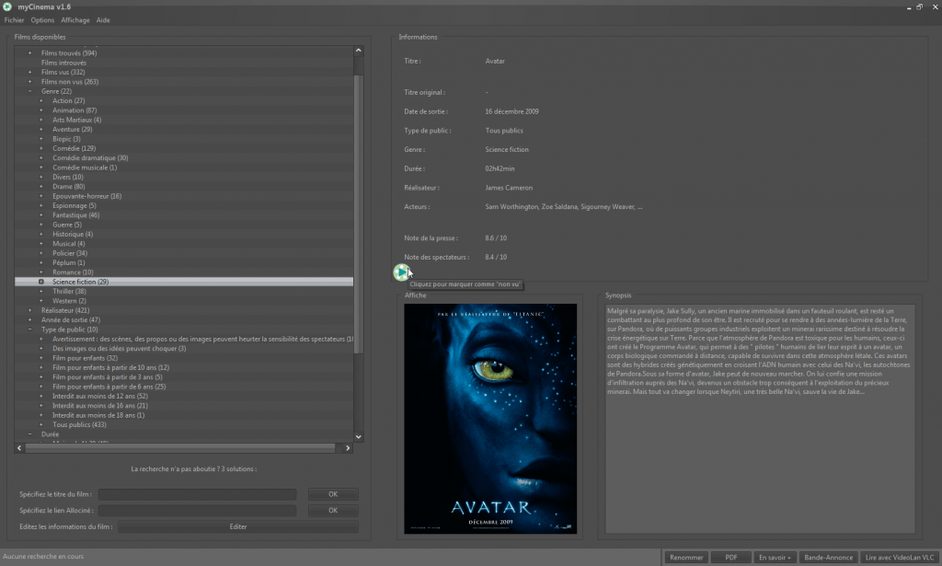
Task: Expand the Films non vus (263) node
Action: coord(30,82)
